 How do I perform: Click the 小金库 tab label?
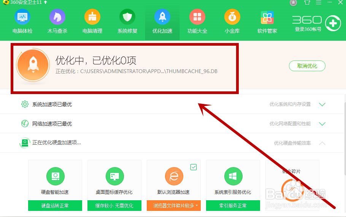(x=232, y=31)
